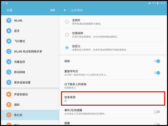
Task: Select the 无例外 radio option
Action: point(67,22)
